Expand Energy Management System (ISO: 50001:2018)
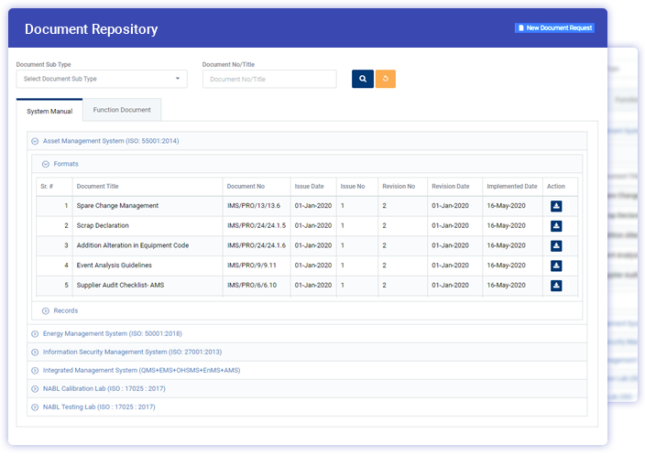The image size is (645, 456). tap(35, 333)
